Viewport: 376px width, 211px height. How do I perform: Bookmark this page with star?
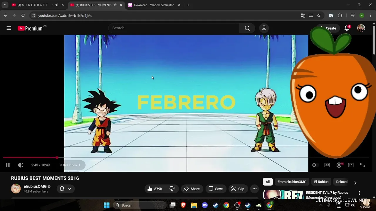coord(319,16)
